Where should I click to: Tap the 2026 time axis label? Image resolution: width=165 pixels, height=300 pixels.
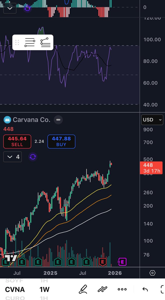point(115,273)
